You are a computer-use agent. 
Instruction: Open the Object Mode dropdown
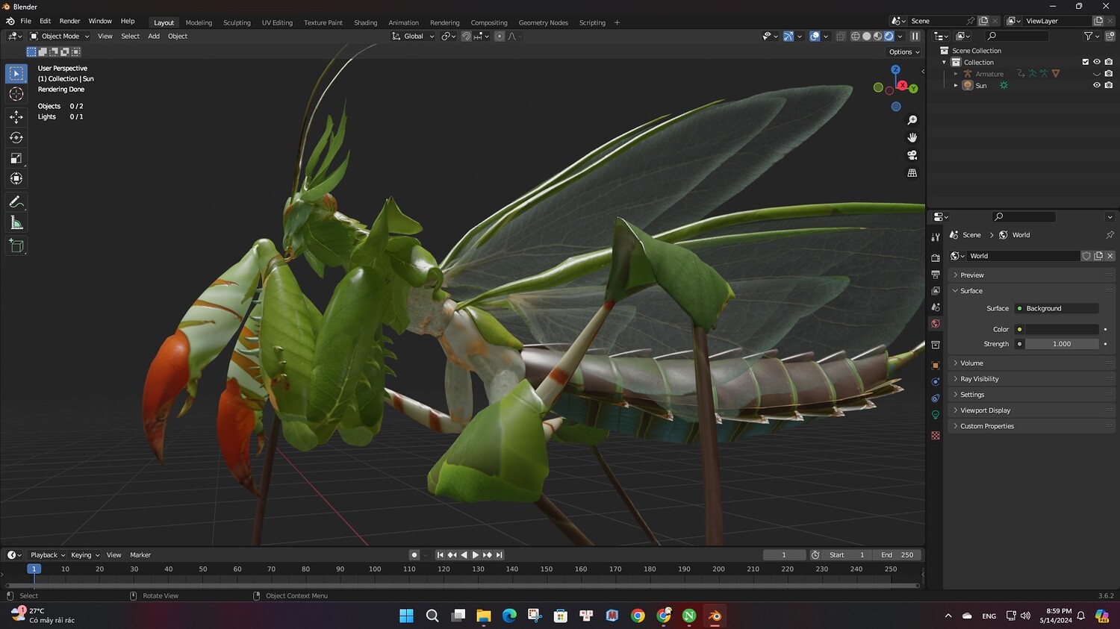click(x=60, y=36)
